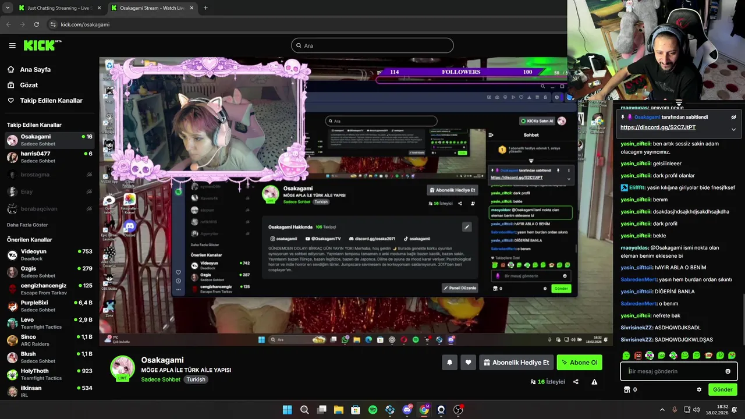Open the Sadece Sohbet category link
The width and height of the screenshot is (745, 419).
click(161, 379)
